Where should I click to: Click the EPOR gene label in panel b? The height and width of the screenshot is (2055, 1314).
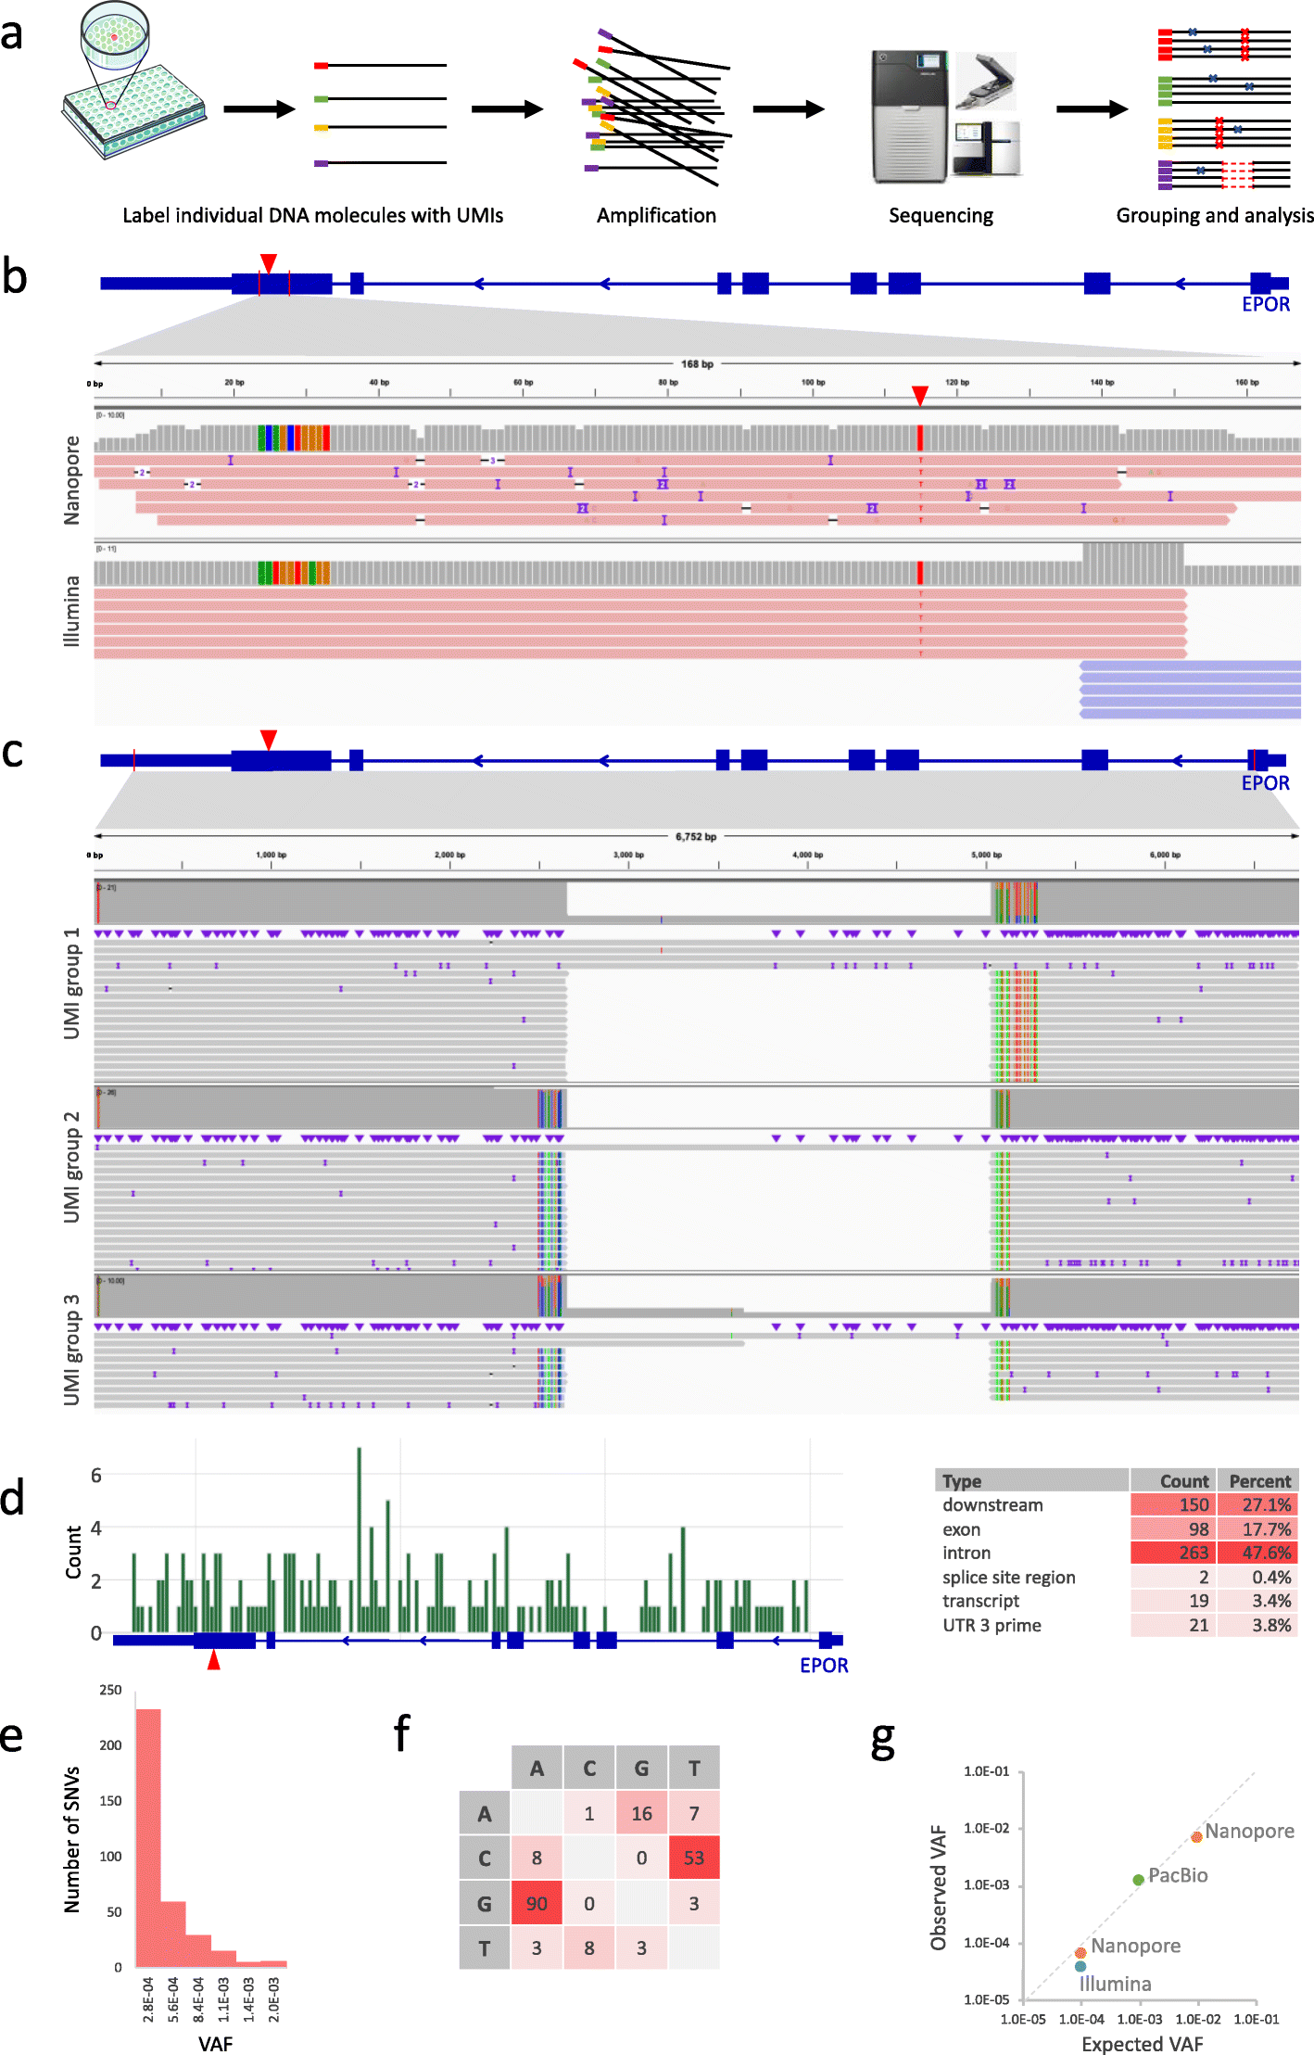(x=1266, y=304)
